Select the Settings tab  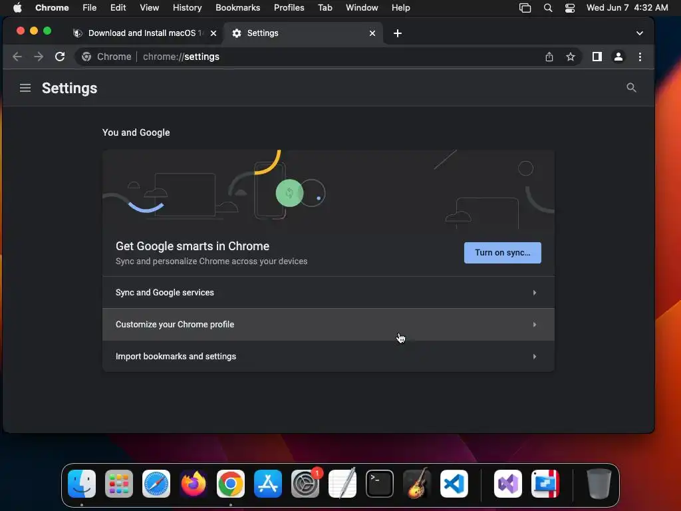pos(303,33)
